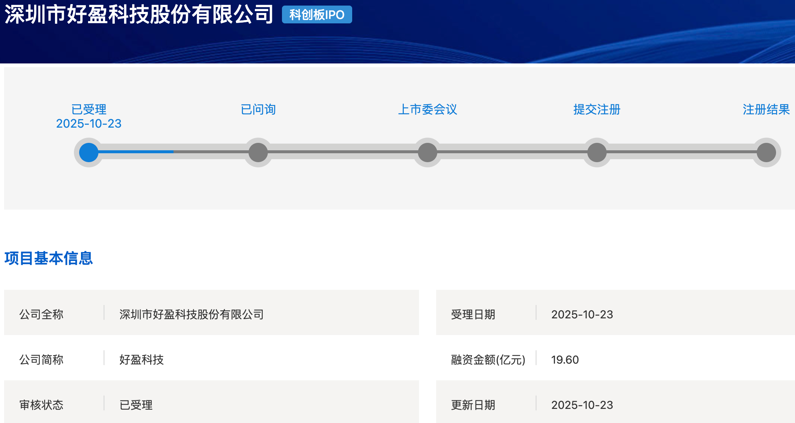795x423 pixels.
Task: Select the 注册结果 stage label
Action: point(766,109)
